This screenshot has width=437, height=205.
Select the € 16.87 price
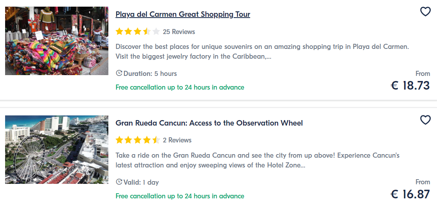410,194
